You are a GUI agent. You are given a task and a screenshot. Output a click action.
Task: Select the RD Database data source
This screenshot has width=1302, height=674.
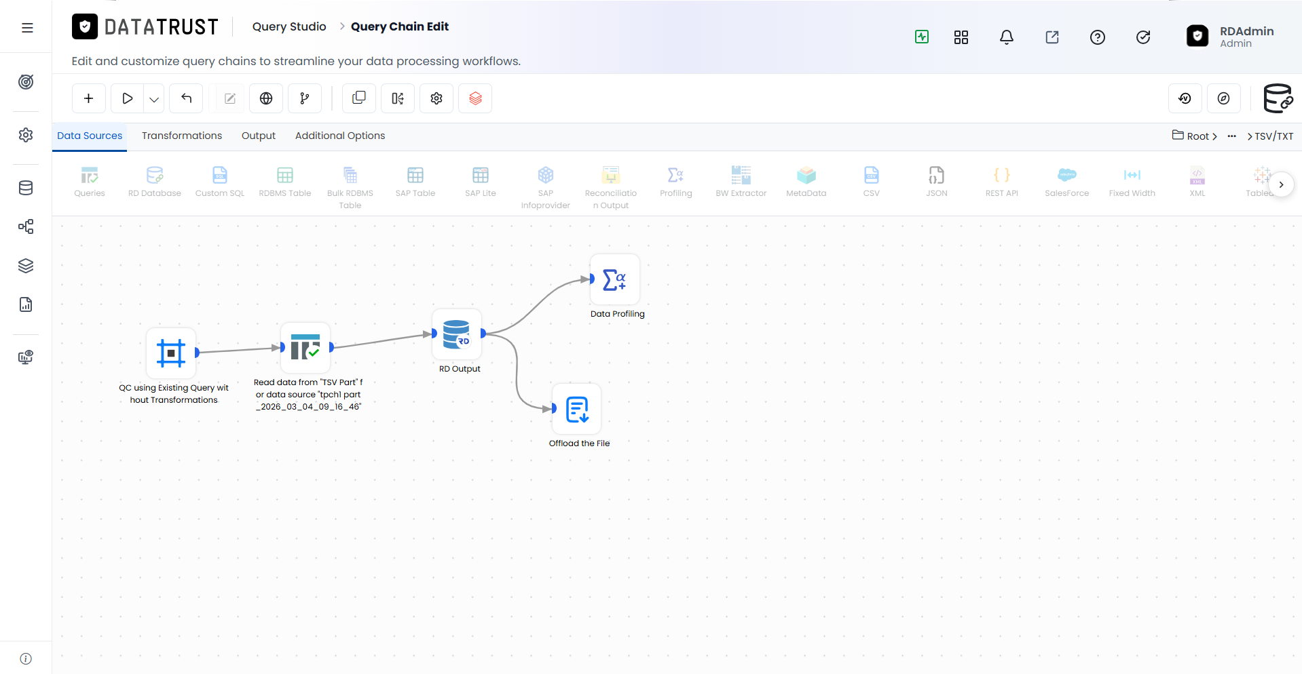pos(155,182)
